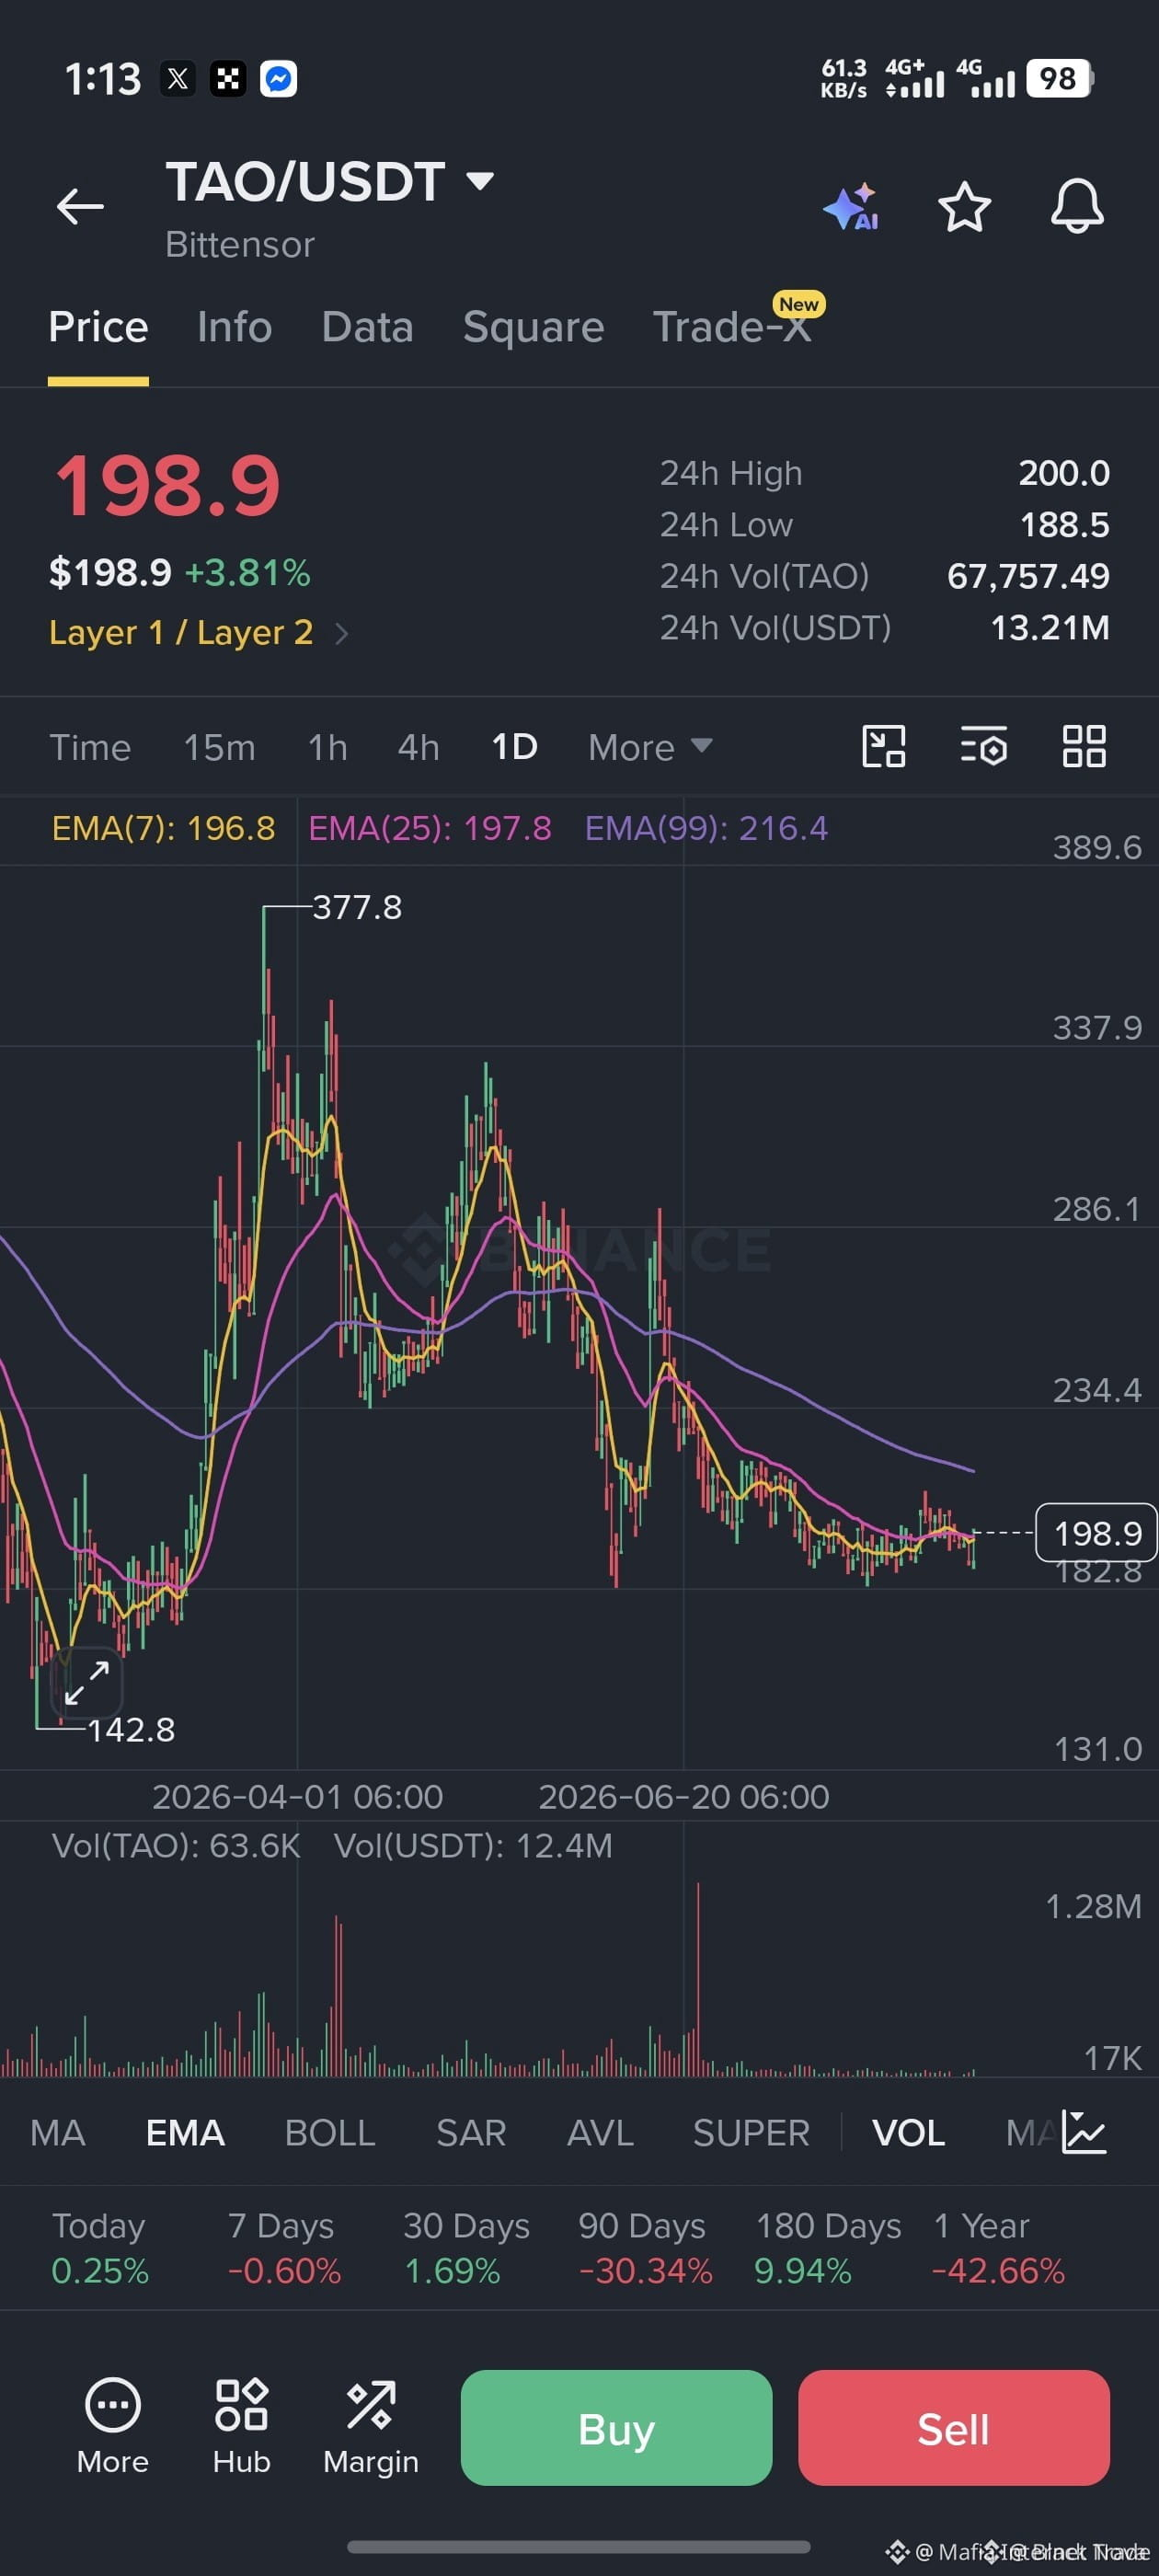
Task: Open the Layer 1 / Layer 2 category link
Action: coord(181,633)
